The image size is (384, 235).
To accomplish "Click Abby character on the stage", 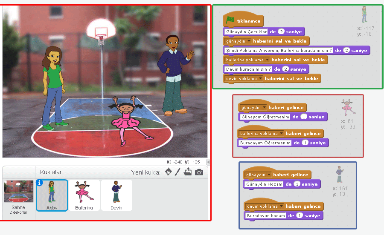I will (53, 88).
